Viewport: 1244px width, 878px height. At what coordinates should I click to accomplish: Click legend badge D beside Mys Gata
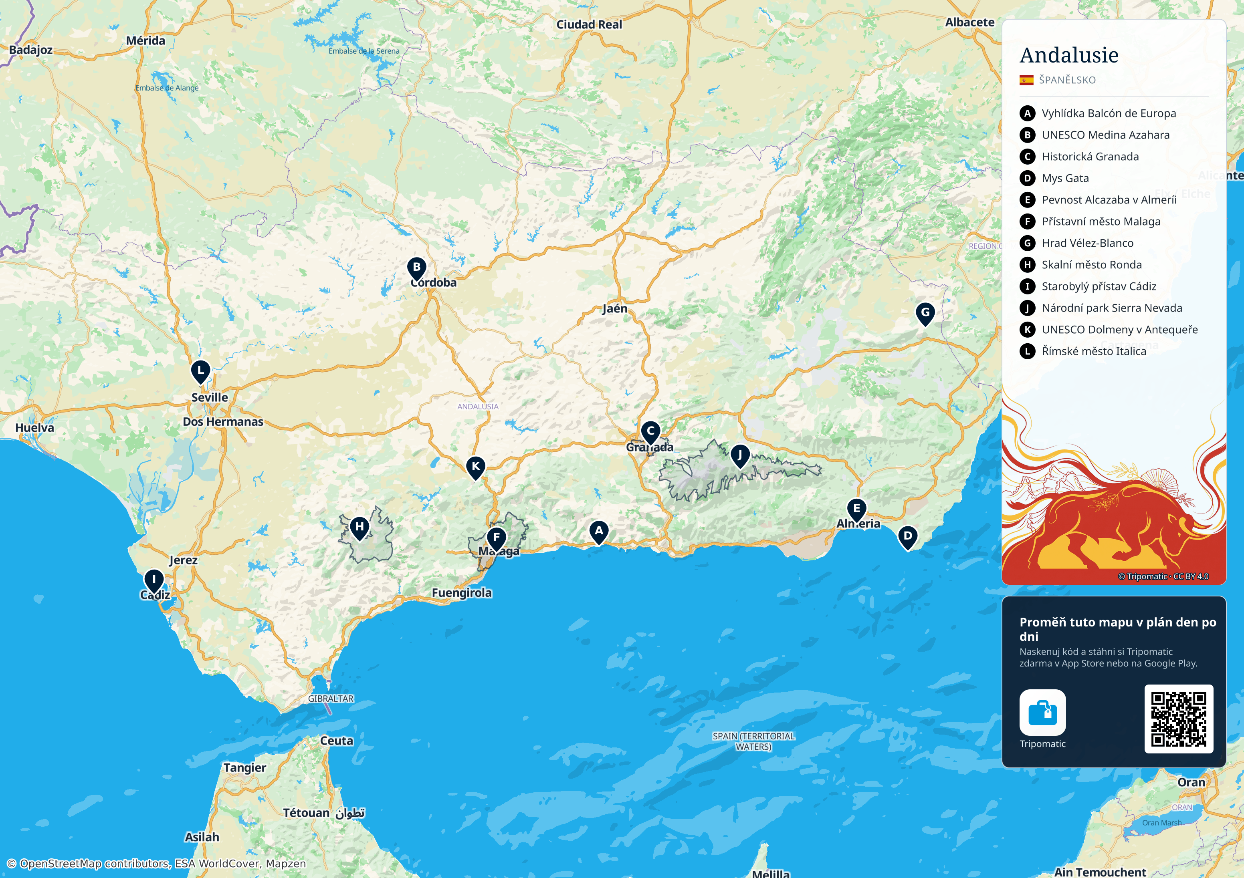point(1027,178)
